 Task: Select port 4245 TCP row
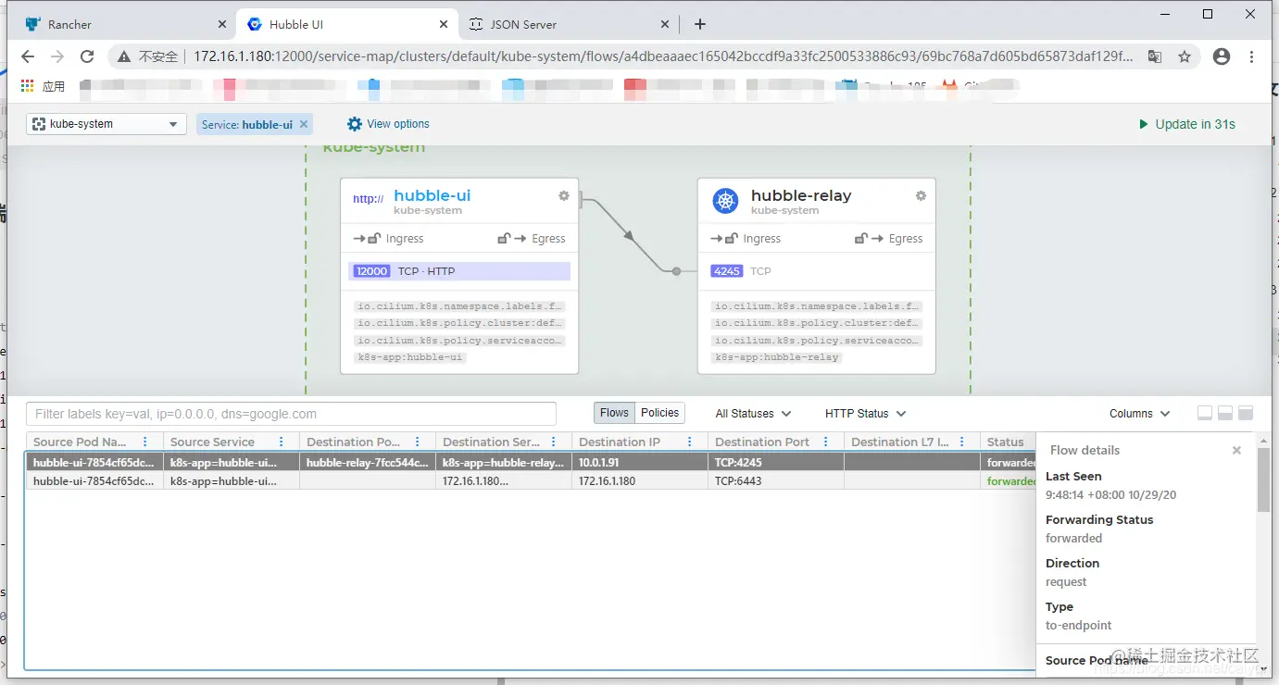pyautogui.click(x=817, y=271)
